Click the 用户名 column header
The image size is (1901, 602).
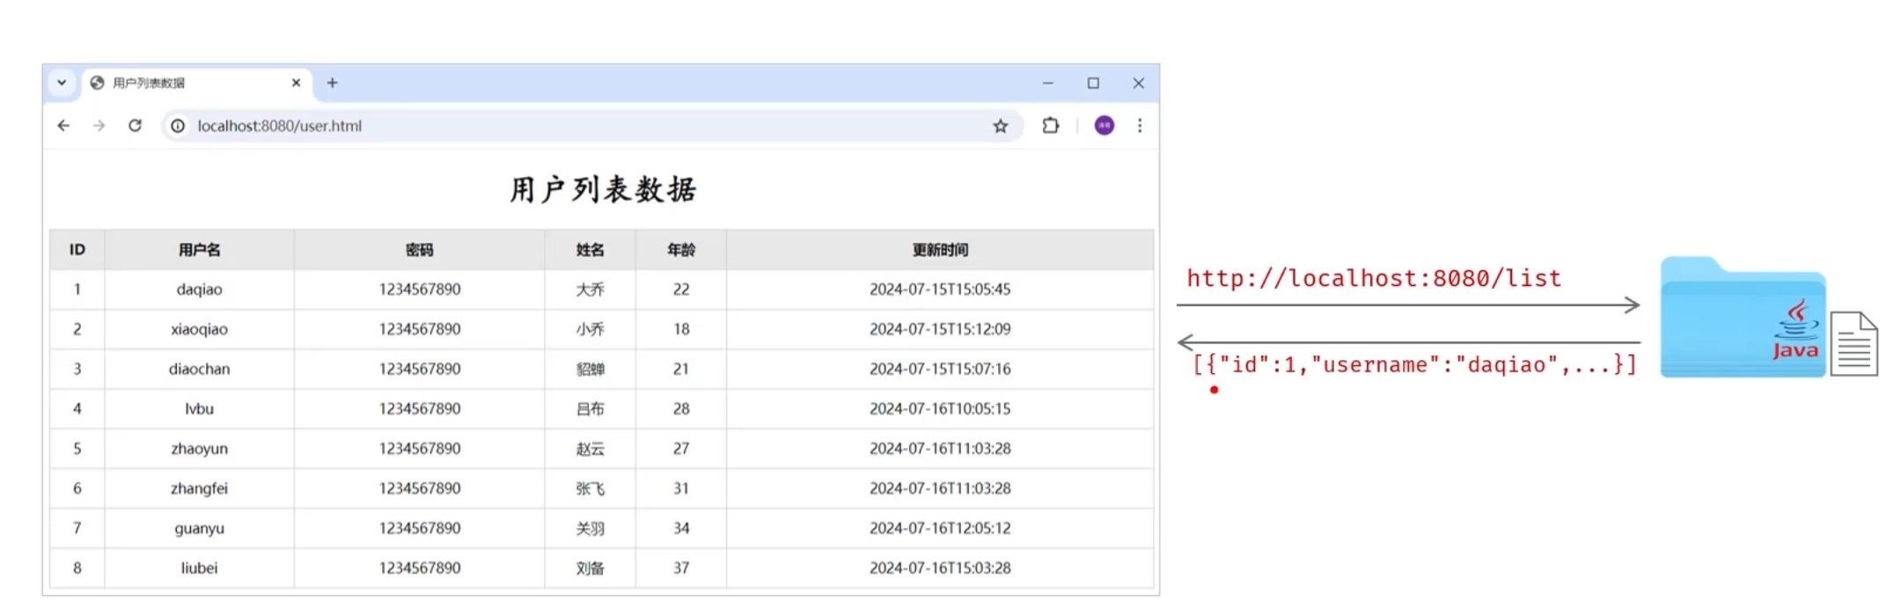pyautogui.click(x=199, y=250)
